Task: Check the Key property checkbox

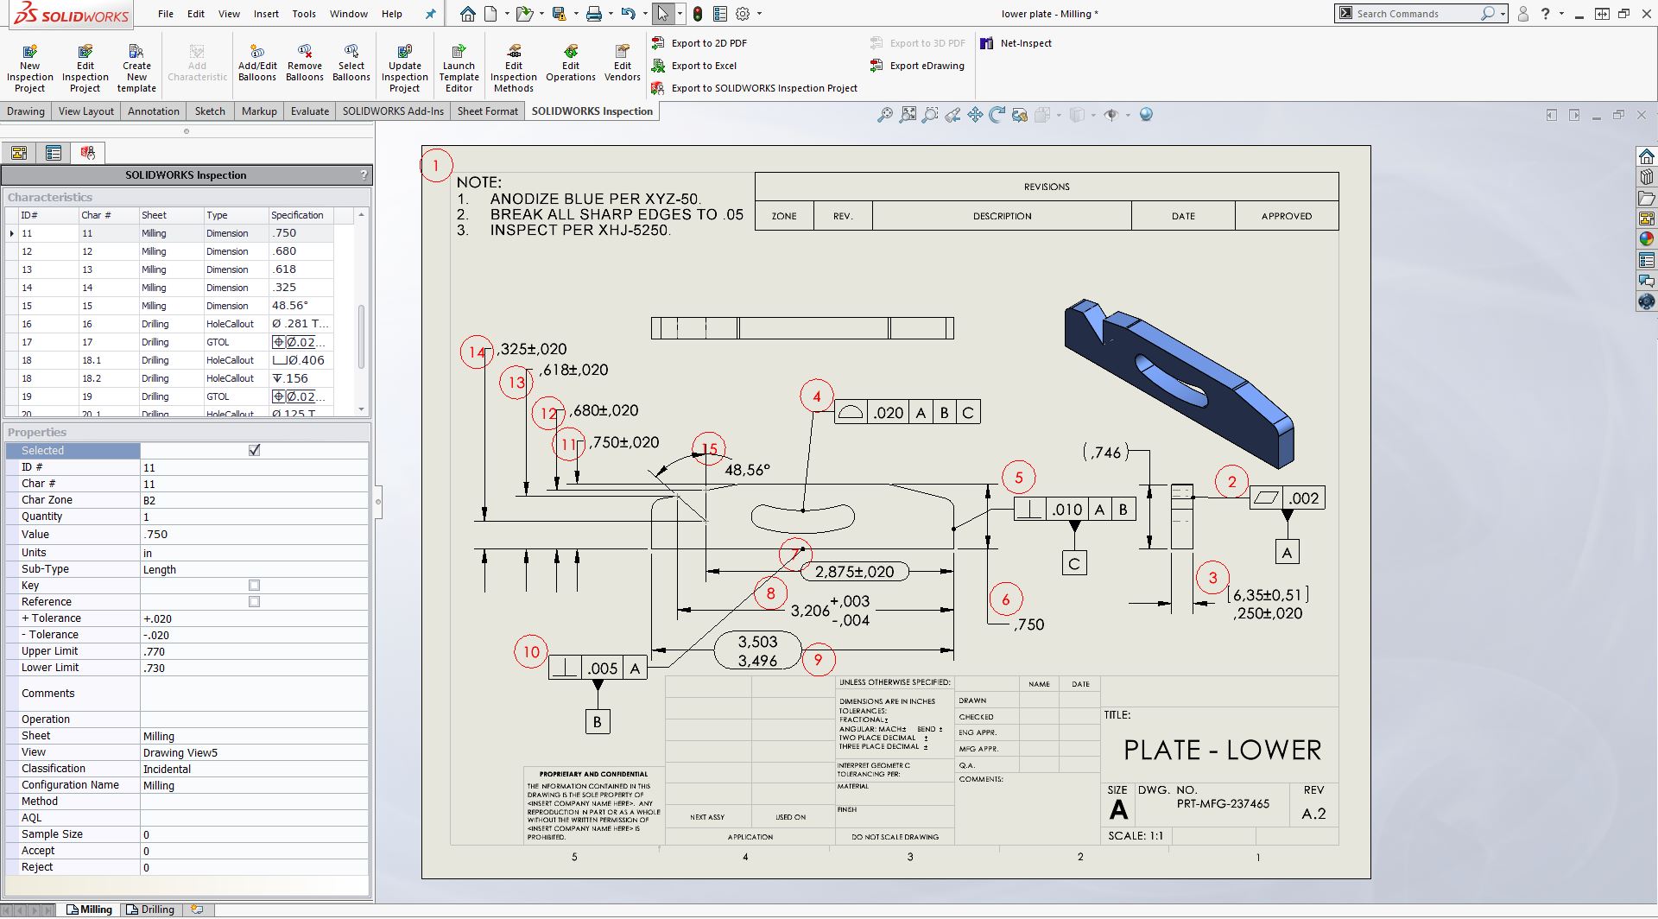Action: pos(254,586)
